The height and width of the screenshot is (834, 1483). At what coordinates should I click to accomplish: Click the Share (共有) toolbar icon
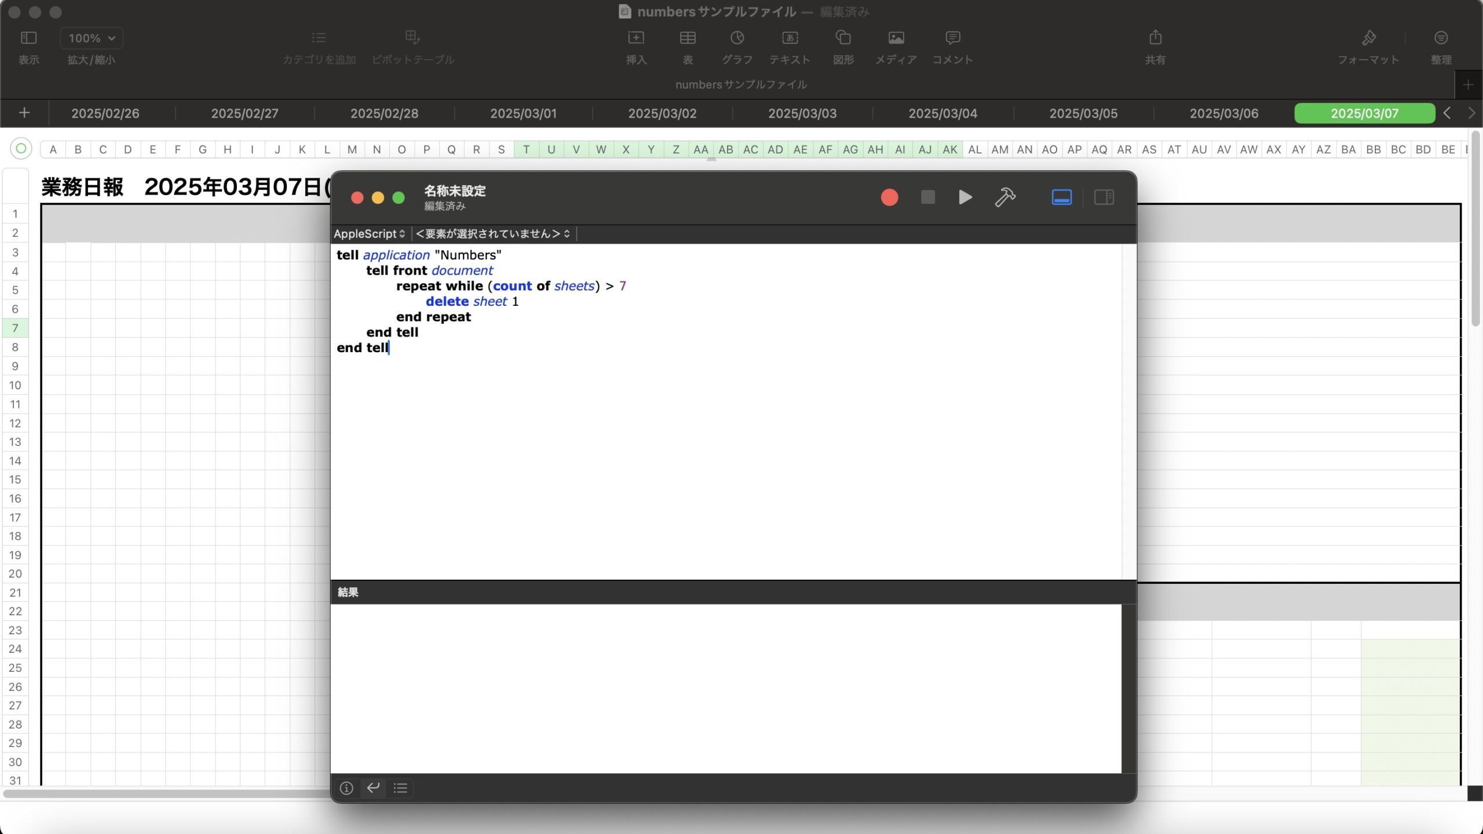point(1155,38)
